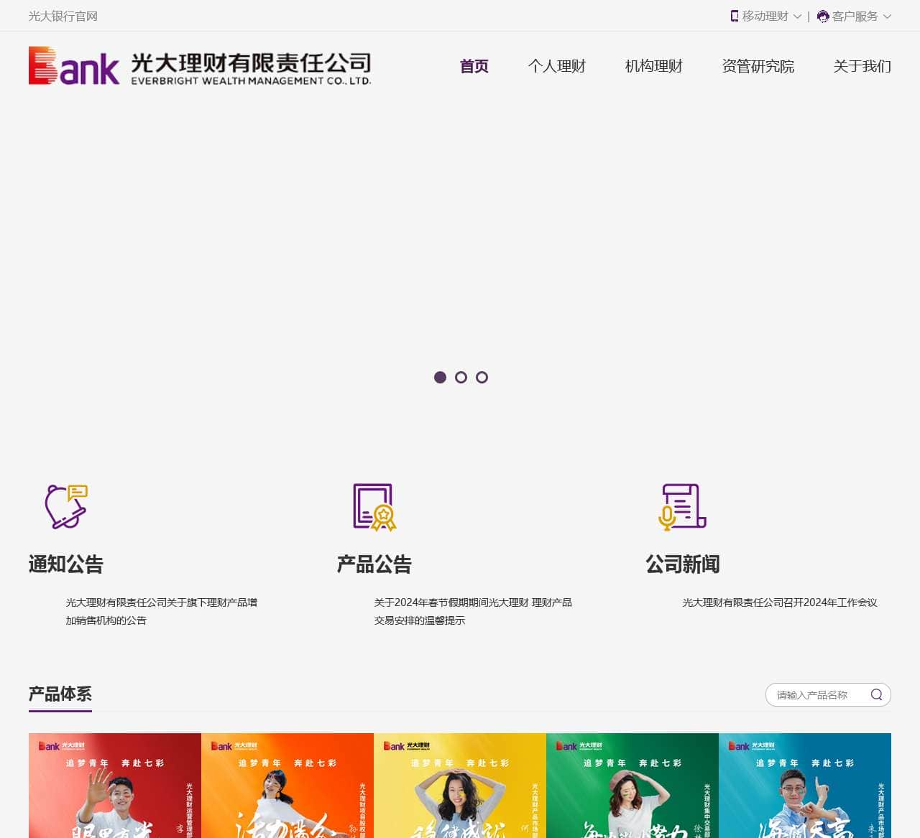Open the red product poster thumbnail

[115, 786]
